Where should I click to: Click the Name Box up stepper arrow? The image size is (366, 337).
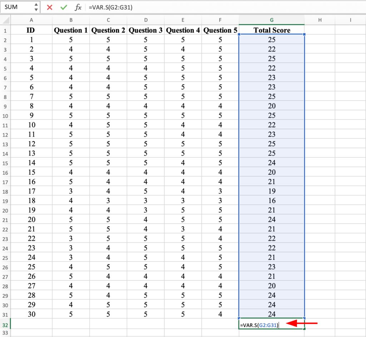pyautogui.click(x=36, y=5)
